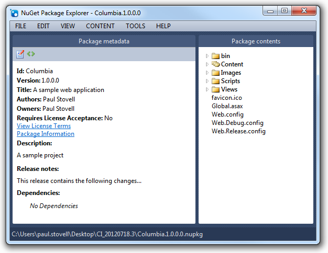This screenshot has height=253, width=328.
Task: Click the .nupkg file path in status bar
Action: (x=107, y=234)
